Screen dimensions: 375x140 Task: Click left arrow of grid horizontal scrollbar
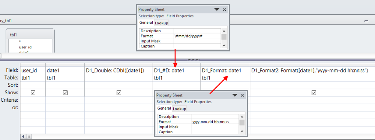(23, 136)
